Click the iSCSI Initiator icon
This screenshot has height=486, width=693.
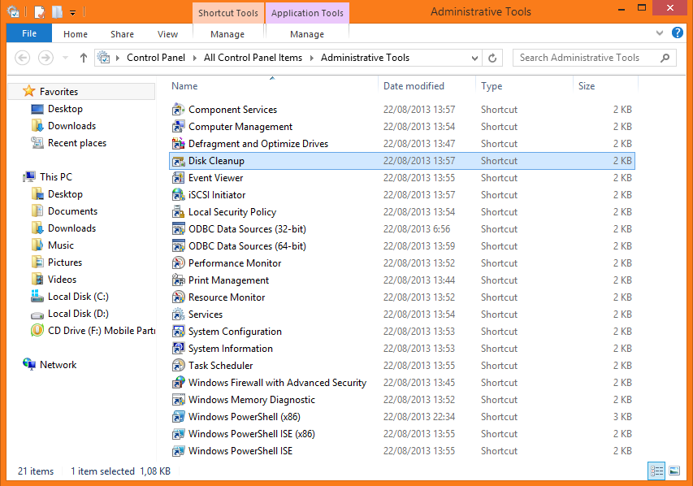[x=178, y=194]
